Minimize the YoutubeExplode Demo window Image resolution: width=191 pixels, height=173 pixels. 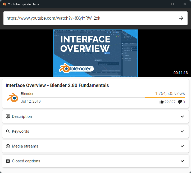tap(161, 4)
